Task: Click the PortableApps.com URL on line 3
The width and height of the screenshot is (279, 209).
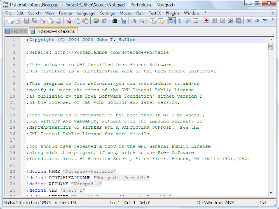Action: point(112,52)
